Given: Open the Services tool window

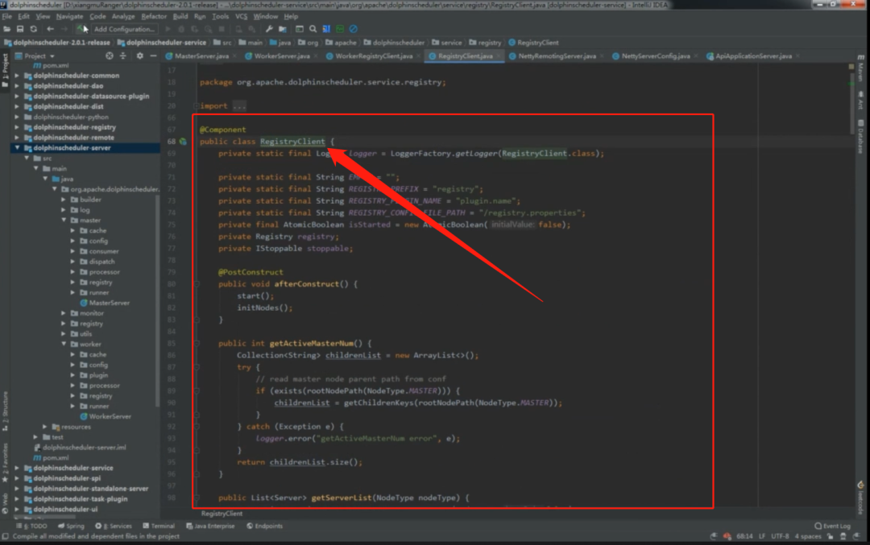Looking at the screenshot, I should [x=114, y=526].
